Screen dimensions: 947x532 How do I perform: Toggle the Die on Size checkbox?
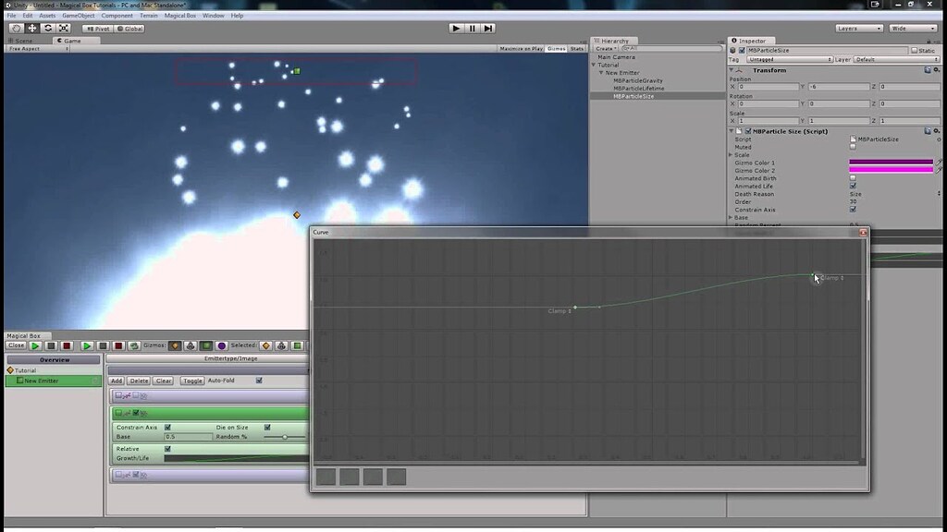coord(268,427)
